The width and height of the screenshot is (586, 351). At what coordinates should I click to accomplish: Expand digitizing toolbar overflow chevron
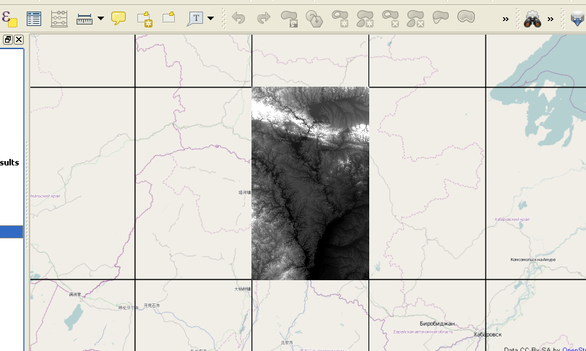(x=506, y=19)
